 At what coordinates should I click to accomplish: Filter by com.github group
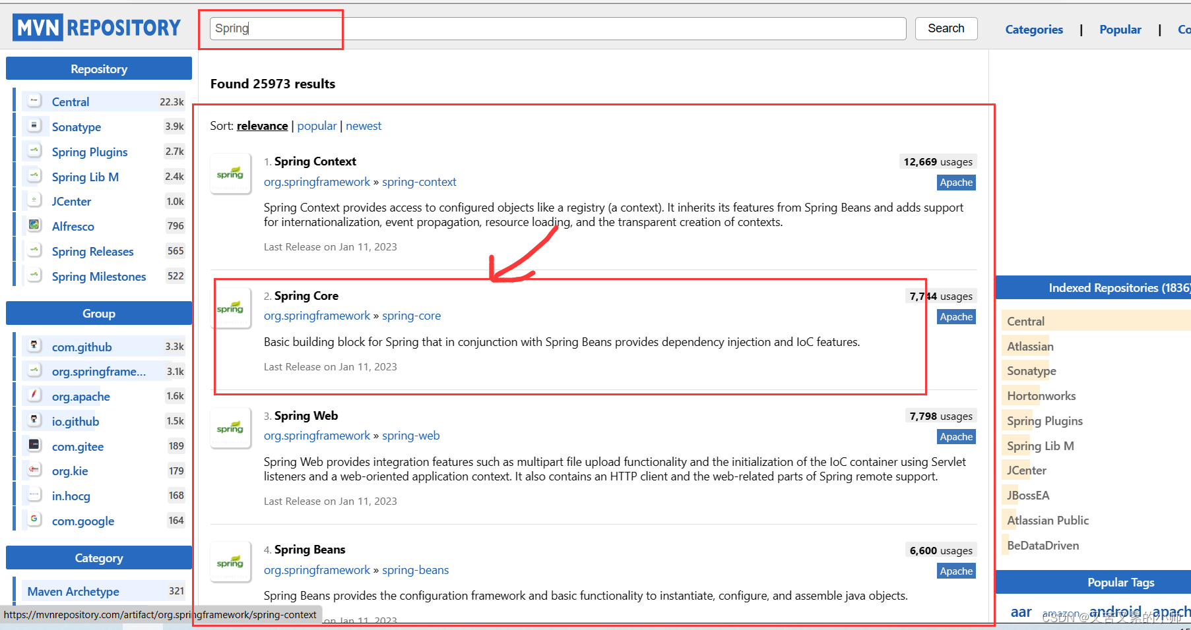pos(82,347)
